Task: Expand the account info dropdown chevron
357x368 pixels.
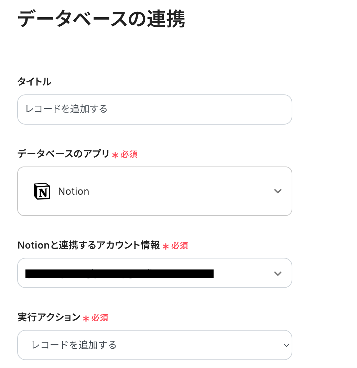Action: [278, 273]
